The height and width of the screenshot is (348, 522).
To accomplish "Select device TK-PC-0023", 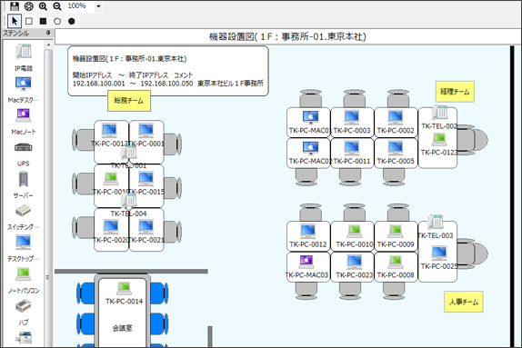I will [x=355, y=262].
